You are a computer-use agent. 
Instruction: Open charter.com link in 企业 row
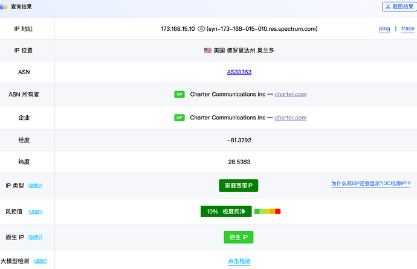pyautogui.click(x=291, y=118)
